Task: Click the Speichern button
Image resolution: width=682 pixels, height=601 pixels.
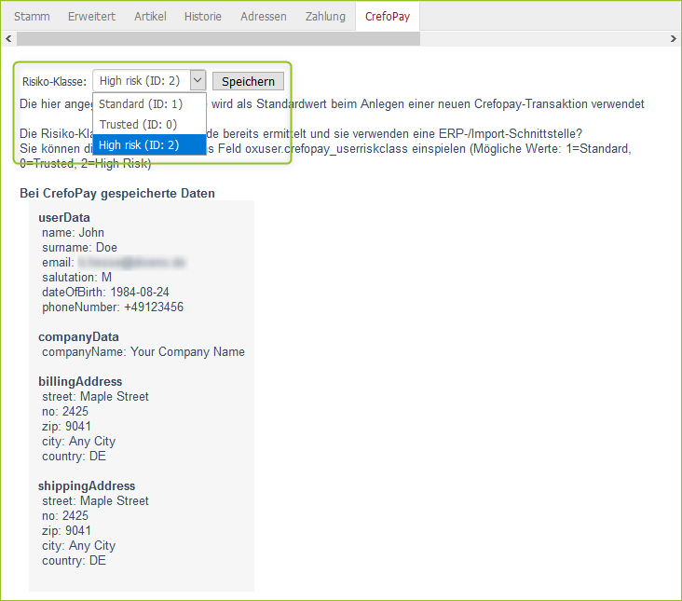Action: pos(248,81)
